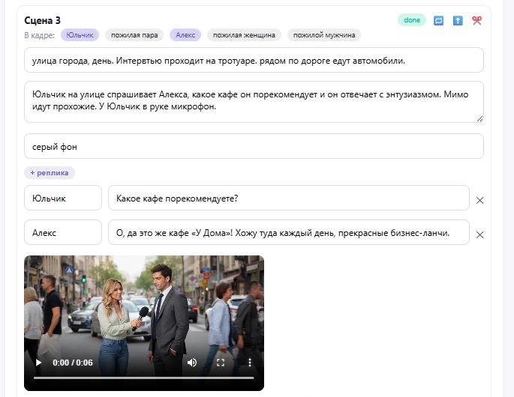This screenshot has width=514, height=397.
Task: Edit the серый фон field
Action: click(254, 146)
